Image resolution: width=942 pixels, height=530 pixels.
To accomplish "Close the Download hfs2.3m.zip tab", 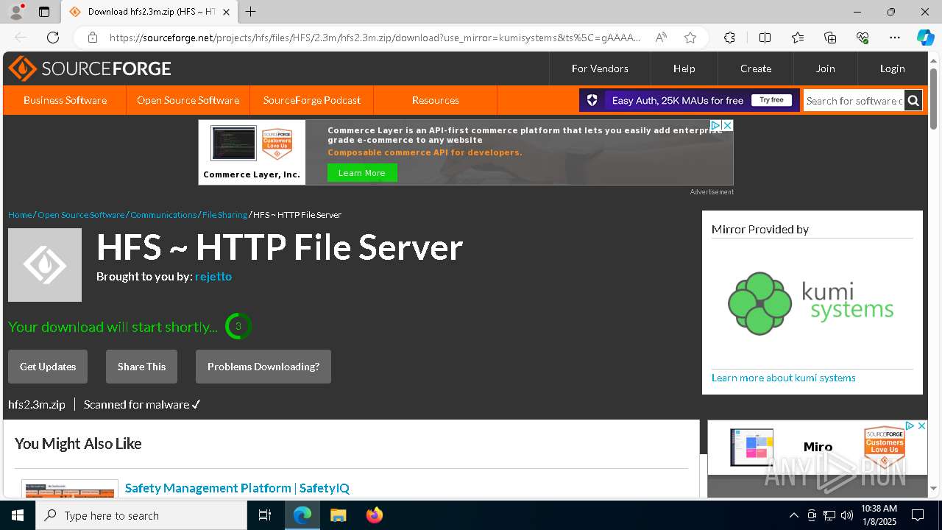I will tap(226, 12).
